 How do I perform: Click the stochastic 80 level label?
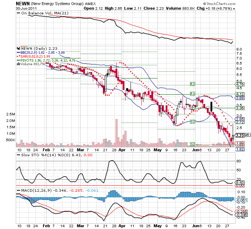238,161
